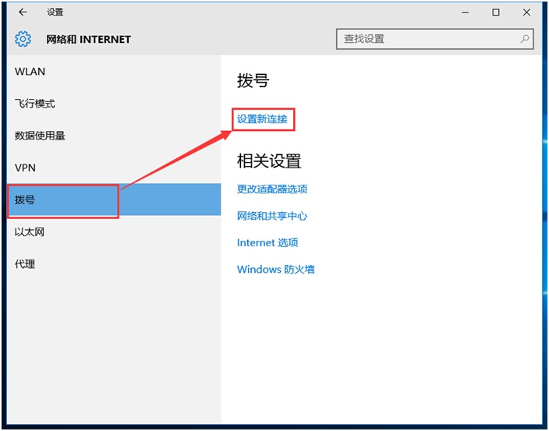Open the WLAN settings section

(x=30, y=72)
